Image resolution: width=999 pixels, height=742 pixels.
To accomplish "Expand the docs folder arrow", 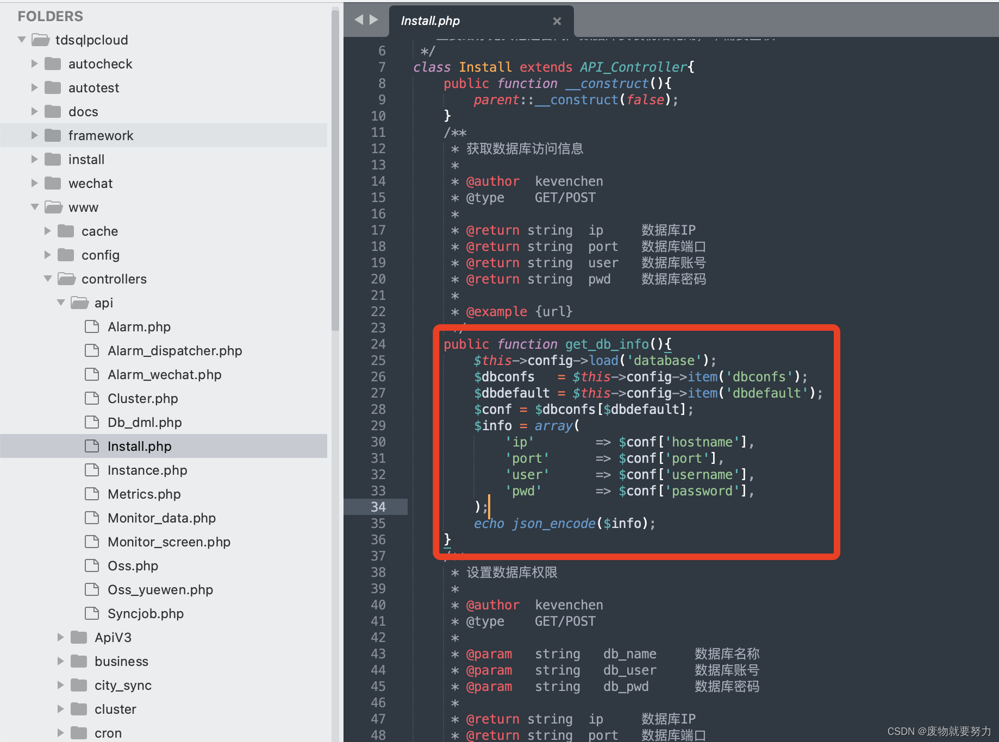I will click(34, 111).
